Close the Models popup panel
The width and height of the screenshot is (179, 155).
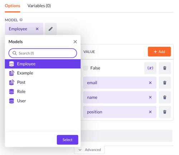pyautogui.click(x=75, y=42)
